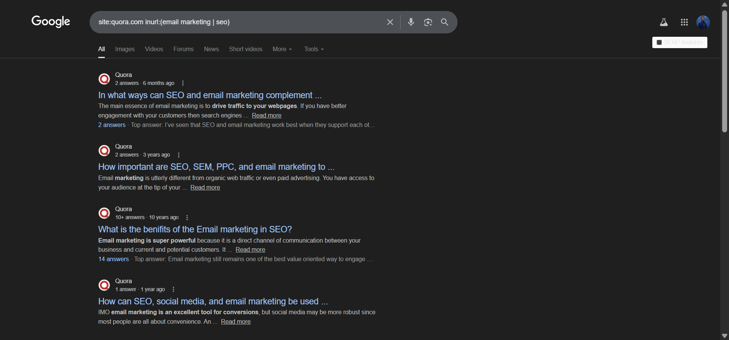Click Read more under 'excellent tool for conversions' snippet
Viewport: 729px width, 340px height.
click(x=236, y=322)
